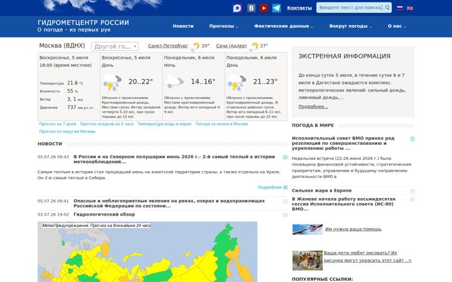Open Geneva eightieth session ВМО headline

point(343,204)
